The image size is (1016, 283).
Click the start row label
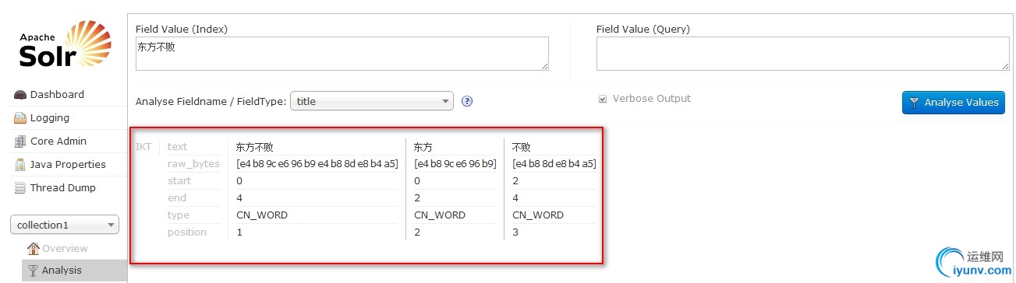coord(179,181)
